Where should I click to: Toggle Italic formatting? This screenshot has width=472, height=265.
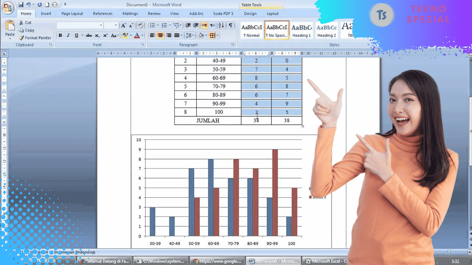click(68, 35)
